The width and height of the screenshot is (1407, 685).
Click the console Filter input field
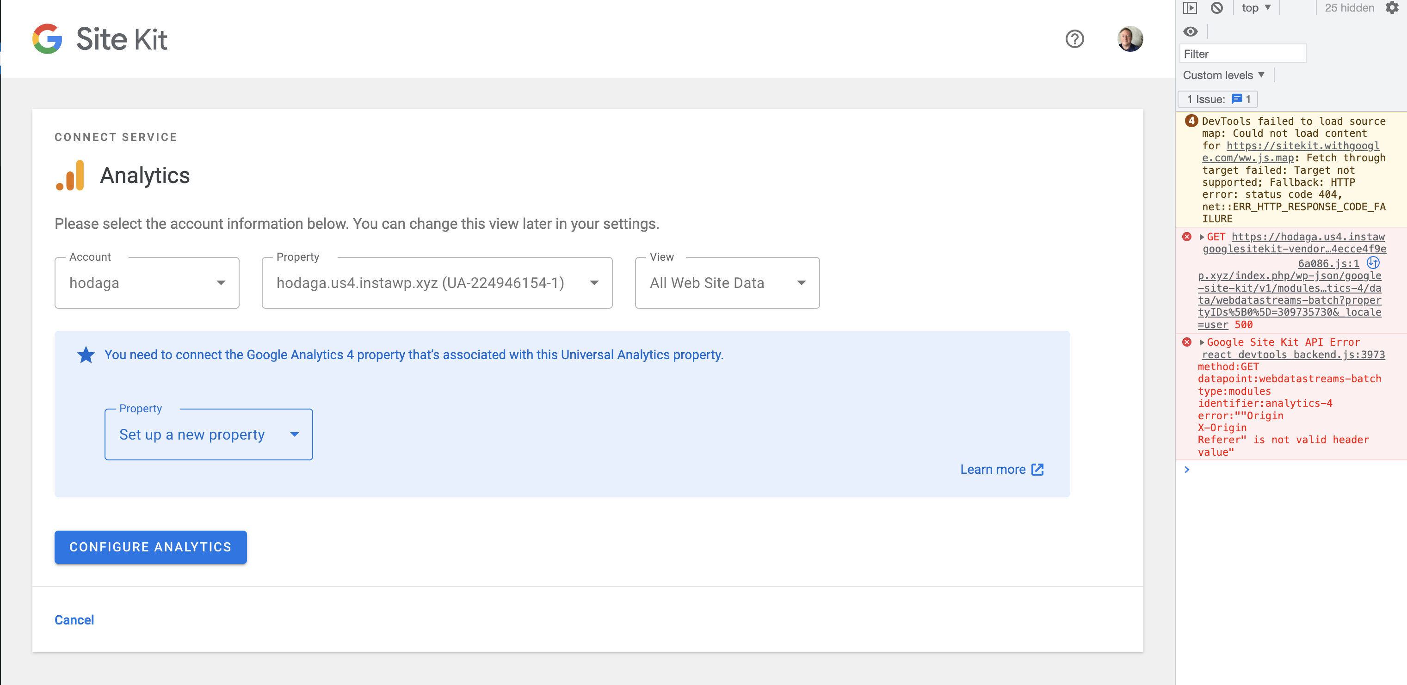(x=1243, y=54)
